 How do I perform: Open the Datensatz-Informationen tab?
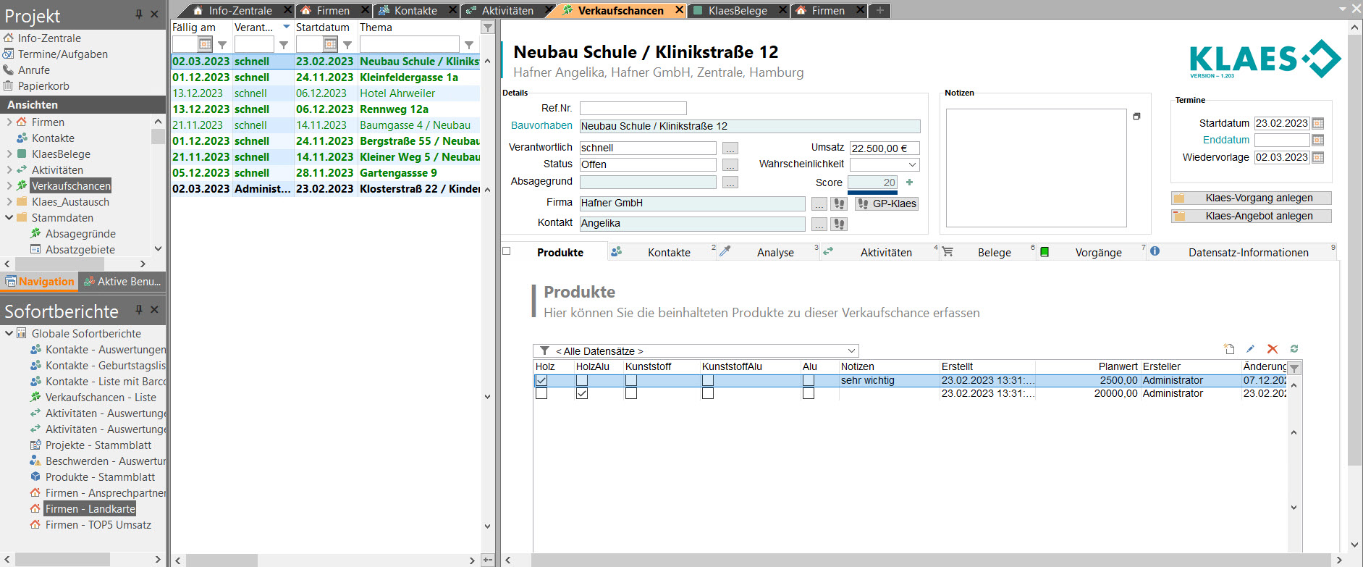click(1248, 252)
